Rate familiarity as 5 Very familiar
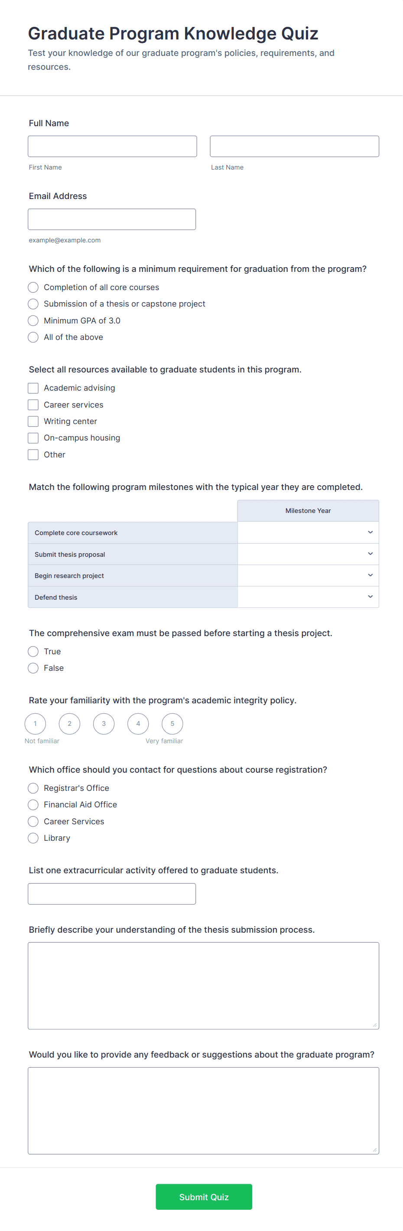This screenshot has width=403, height=1231. pyautogui.click(x=172, y=724)
